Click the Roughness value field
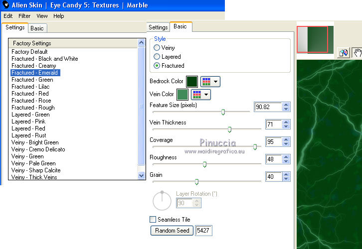362x249 pixels. (x=274, y=159)
